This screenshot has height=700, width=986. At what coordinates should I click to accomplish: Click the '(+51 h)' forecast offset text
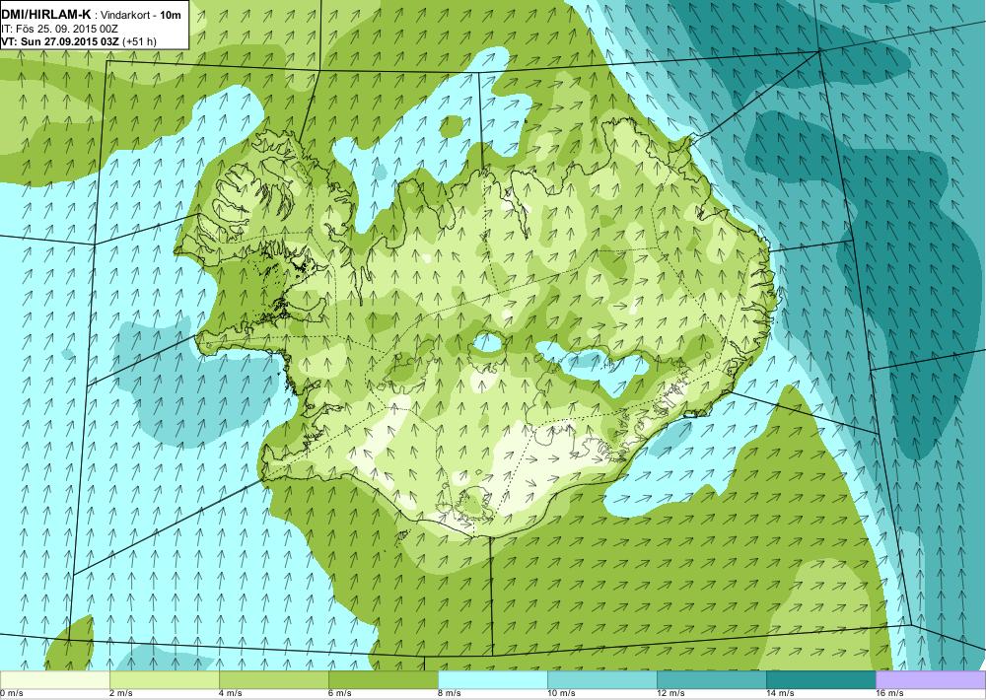[139, 41]
